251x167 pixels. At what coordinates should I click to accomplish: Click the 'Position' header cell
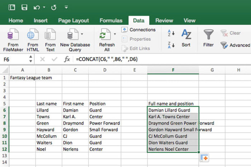105,104
